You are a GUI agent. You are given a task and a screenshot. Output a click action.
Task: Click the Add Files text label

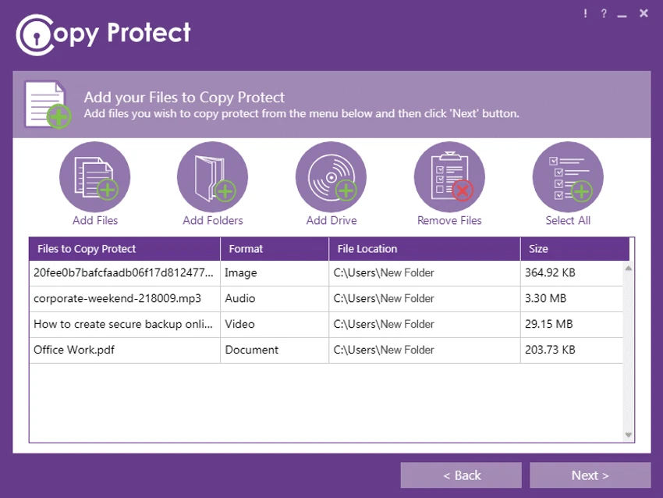(95, 220)
